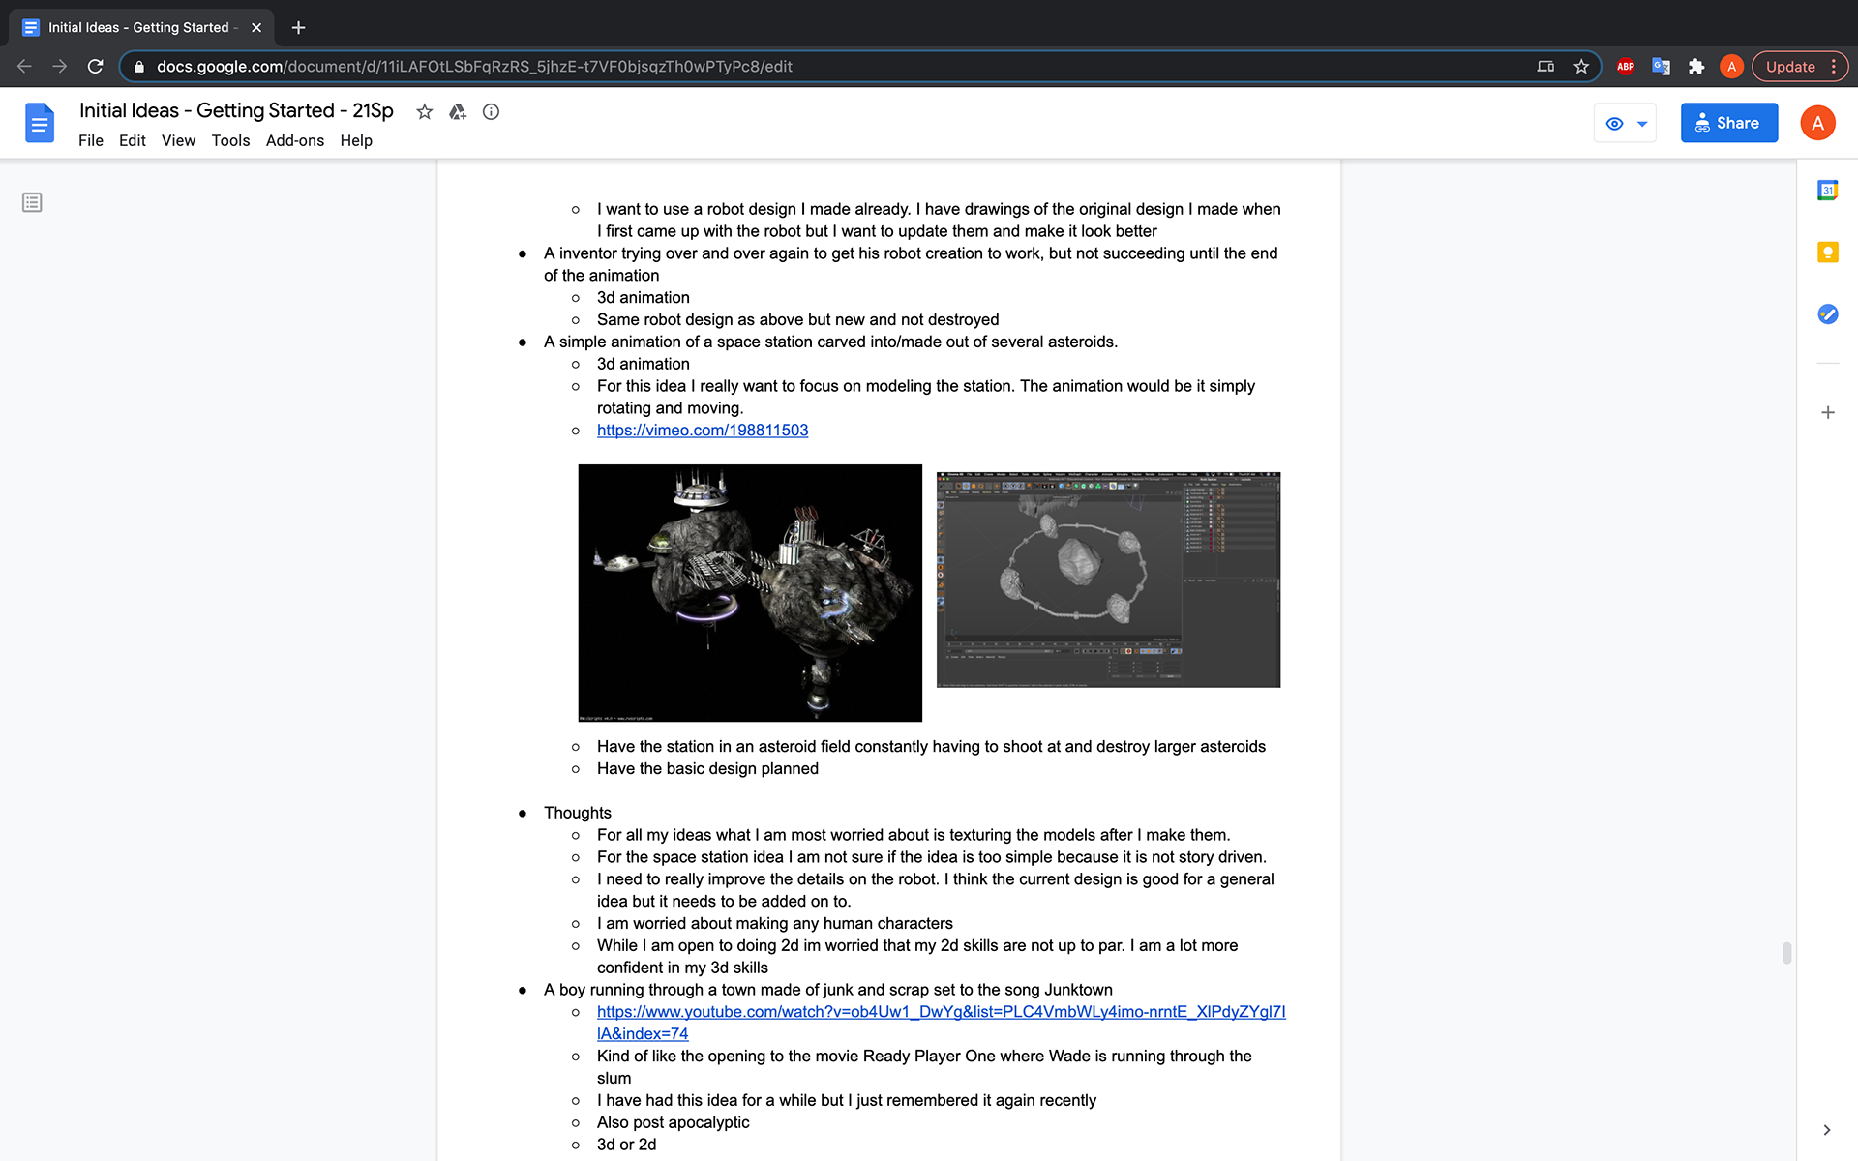Open the document outline panel
The width and height of the screenshot is (1858, 1161).
[x=32, y=202]
